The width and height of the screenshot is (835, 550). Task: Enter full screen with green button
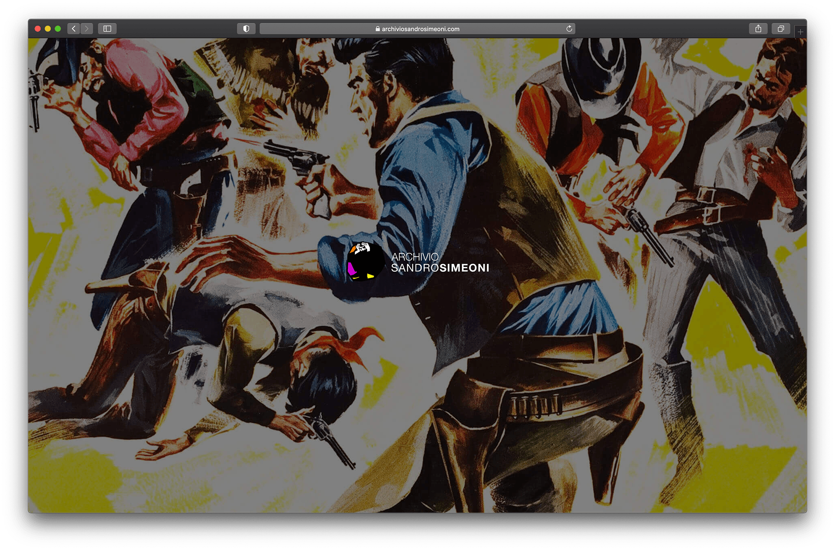coord(58,29)
